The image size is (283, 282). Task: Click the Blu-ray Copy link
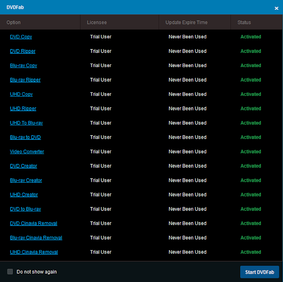tap(23, 66)
